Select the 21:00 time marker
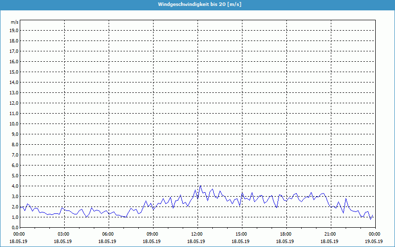395x247 pixels. (330, 234)
